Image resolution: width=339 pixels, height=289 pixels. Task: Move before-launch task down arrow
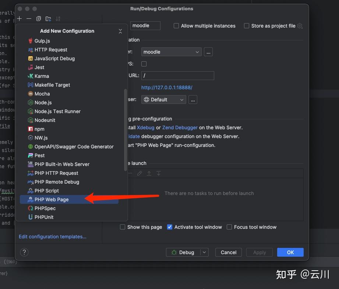(x=159, y=173)
